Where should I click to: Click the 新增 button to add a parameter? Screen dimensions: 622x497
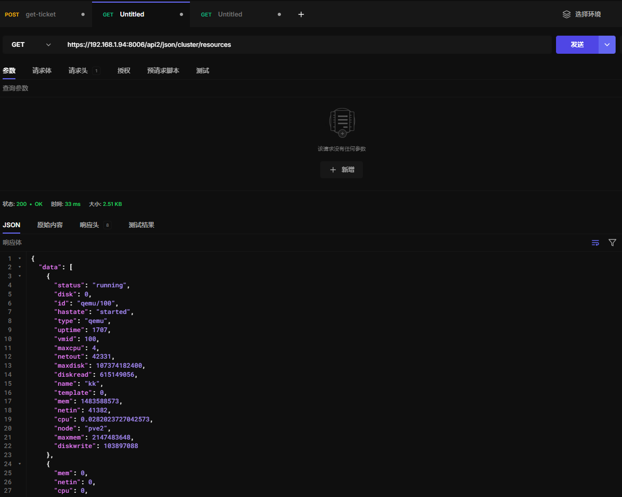tap(342, 170)
